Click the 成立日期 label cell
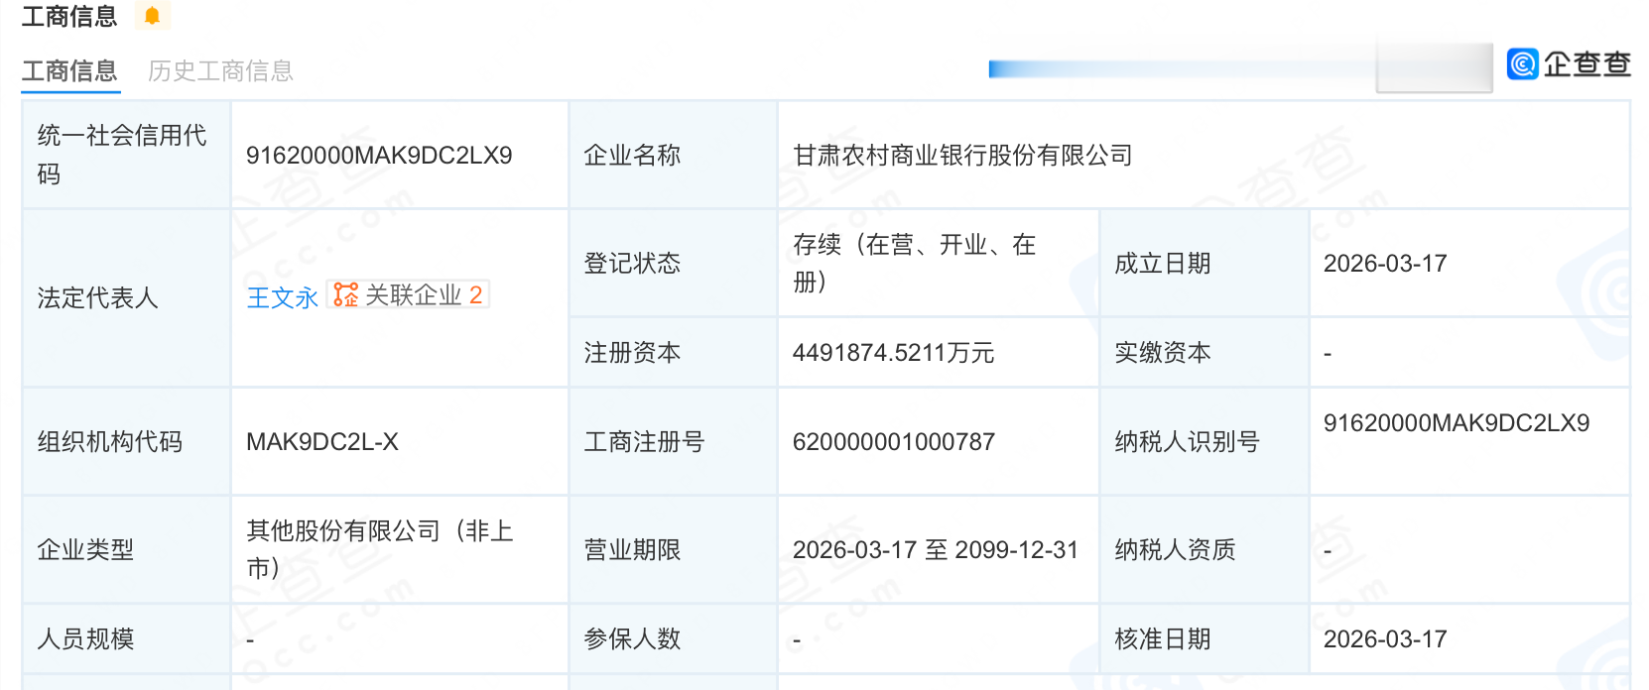The width and height of the screenshot is (1649, 690). click(x=1204, y=263)
